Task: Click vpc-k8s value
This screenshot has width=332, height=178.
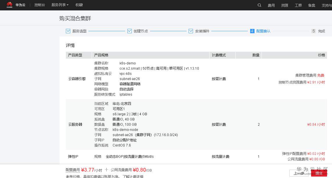Action: coord(126,74)
